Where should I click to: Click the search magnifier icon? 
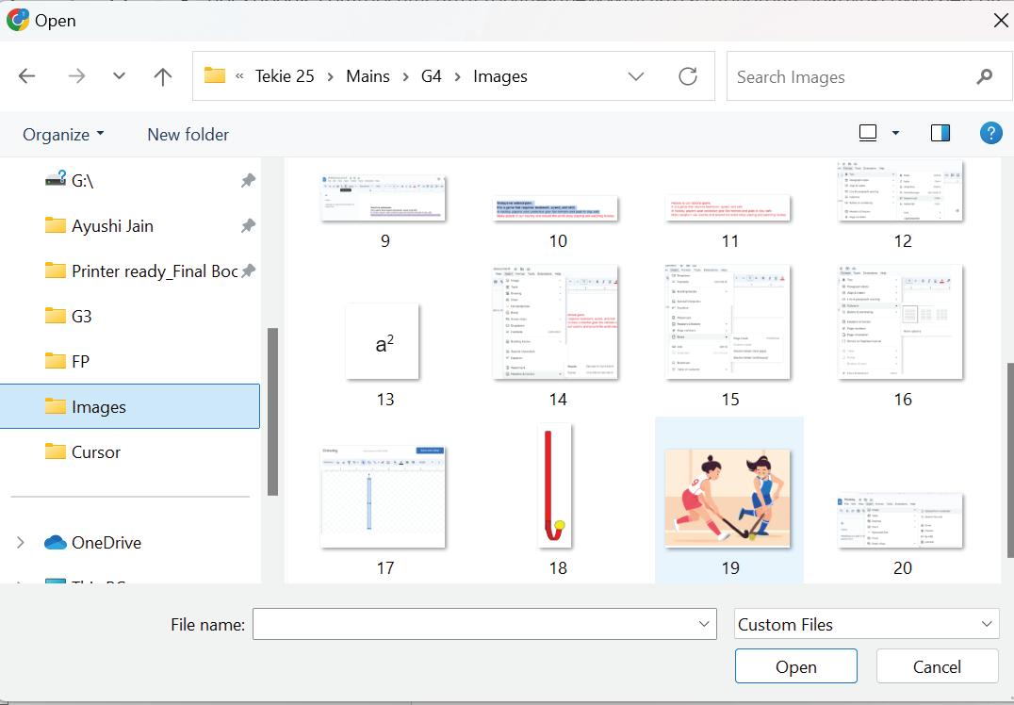click(x=984, y=76)
